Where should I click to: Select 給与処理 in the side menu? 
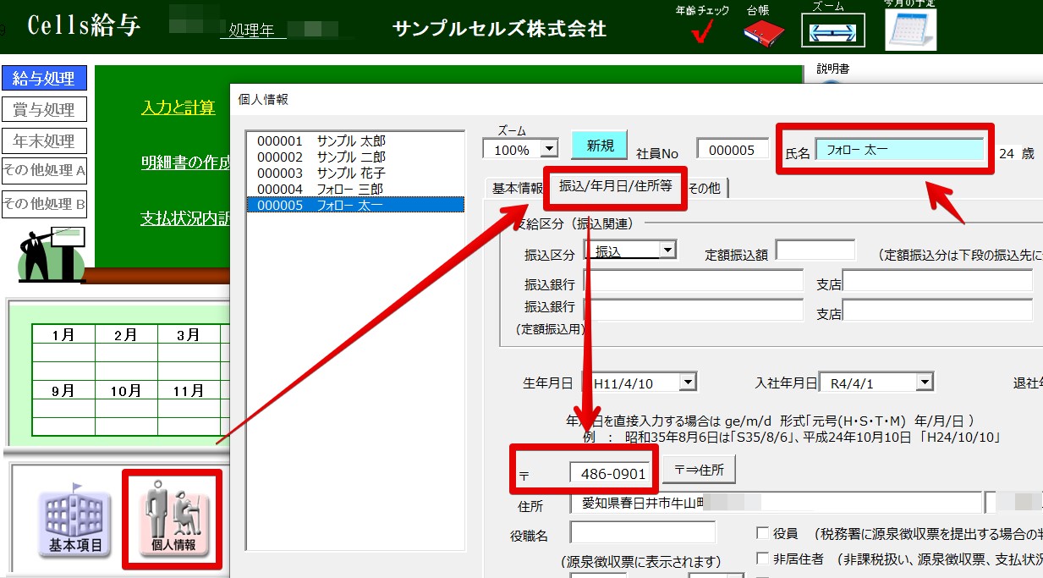pyautogui.click(x=44, y=79)
